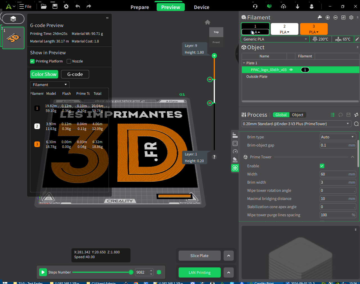Viewport: 360px width, 284px height.
Task: Toggle the green layer-stack icon beside steps number
Action: pos(159,272)
